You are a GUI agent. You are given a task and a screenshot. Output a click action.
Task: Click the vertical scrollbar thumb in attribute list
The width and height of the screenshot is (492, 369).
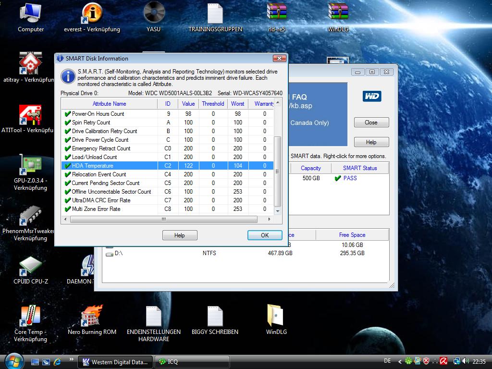[277, 172]
